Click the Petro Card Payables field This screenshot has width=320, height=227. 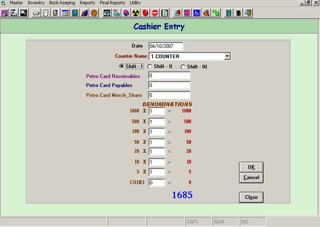coord(169,85)
